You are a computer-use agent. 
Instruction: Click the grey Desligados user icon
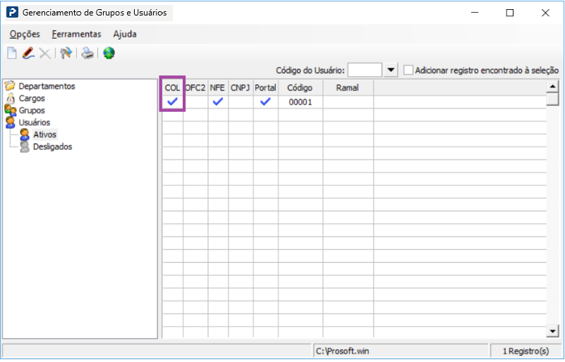point(25,146)
